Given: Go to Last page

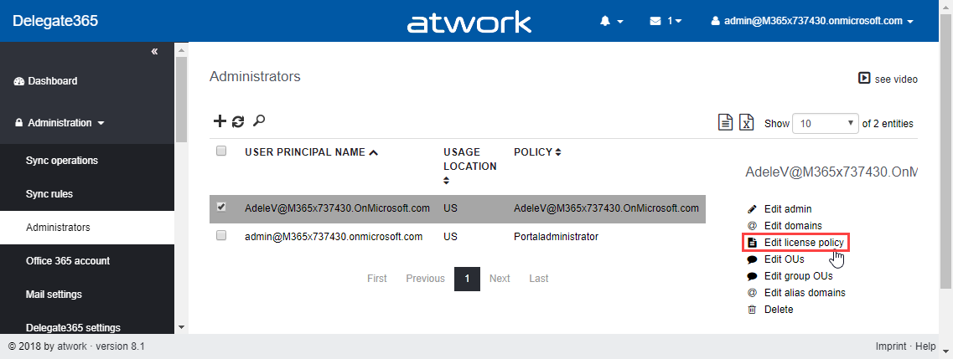Looking at the screenshot, I should click(538, 279).
